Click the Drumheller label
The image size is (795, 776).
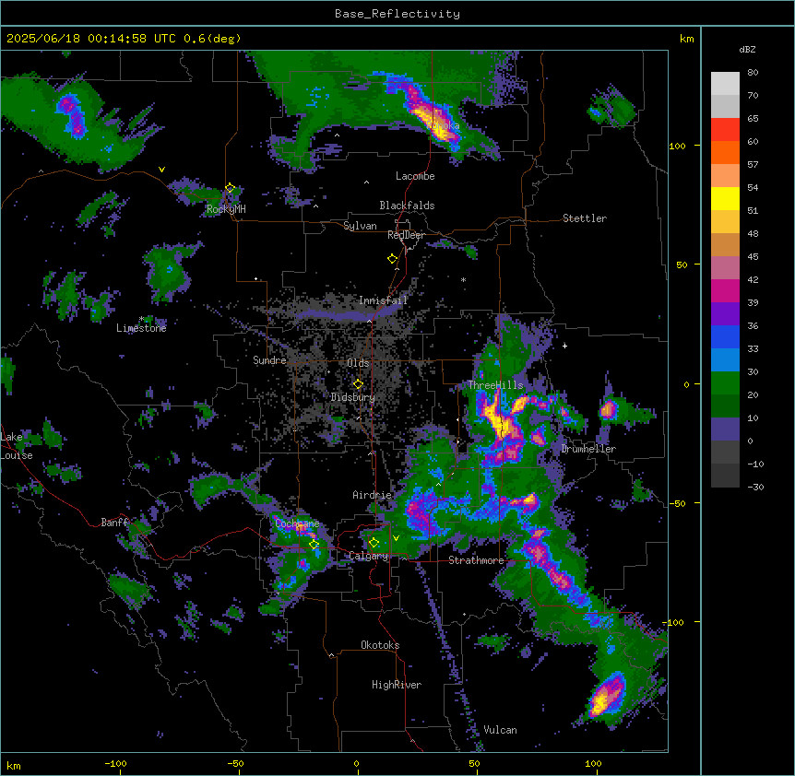[x=588, y=449]
